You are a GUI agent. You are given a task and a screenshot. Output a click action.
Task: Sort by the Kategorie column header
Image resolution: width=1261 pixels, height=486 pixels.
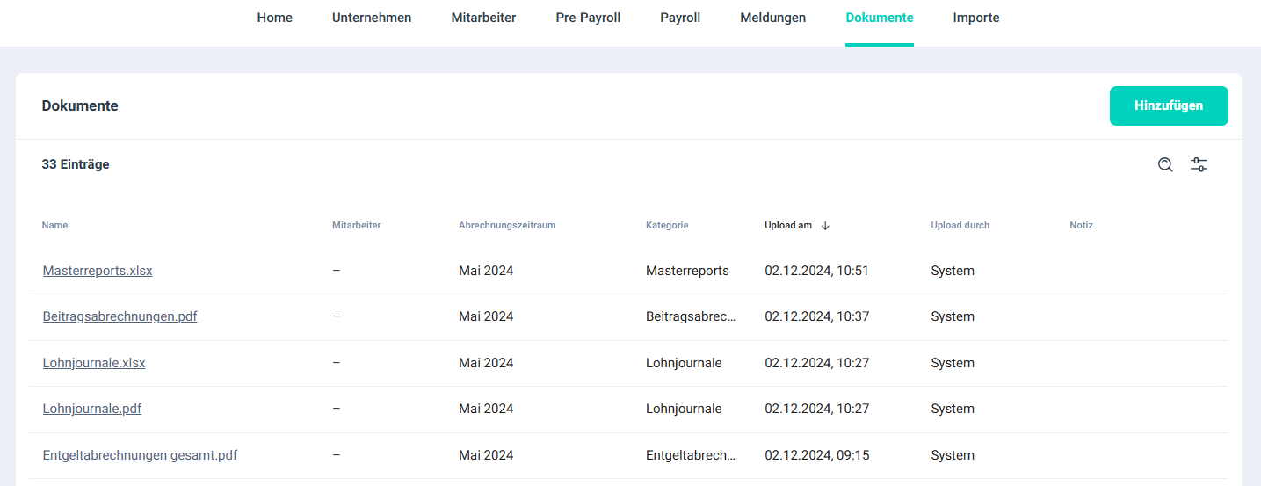667,226
